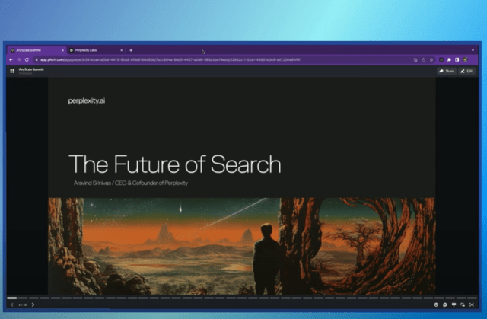The image size is (487, 319).
Task: Open the browser extensions puzzle icon
Action: pos(449,59)
